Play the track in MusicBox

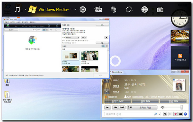click(x=107, y=107)
